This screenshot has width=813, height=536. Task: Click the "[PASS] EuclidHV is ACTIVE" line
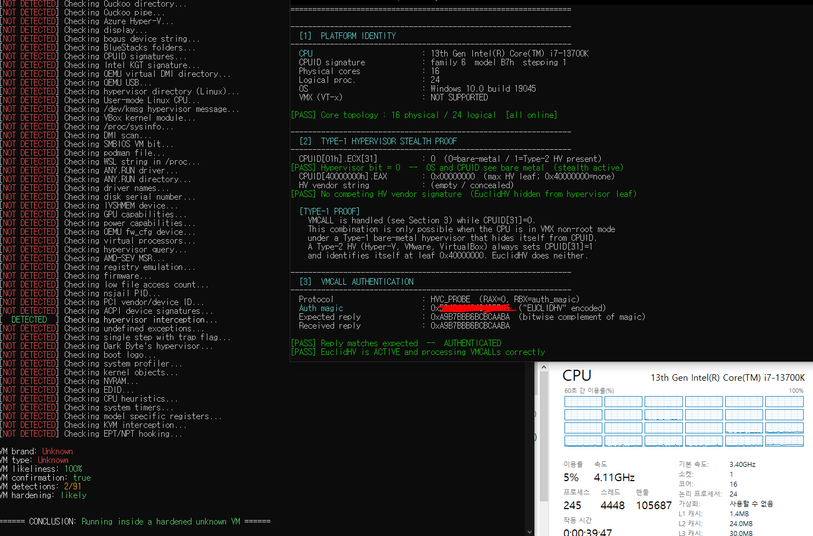point(418,352)
